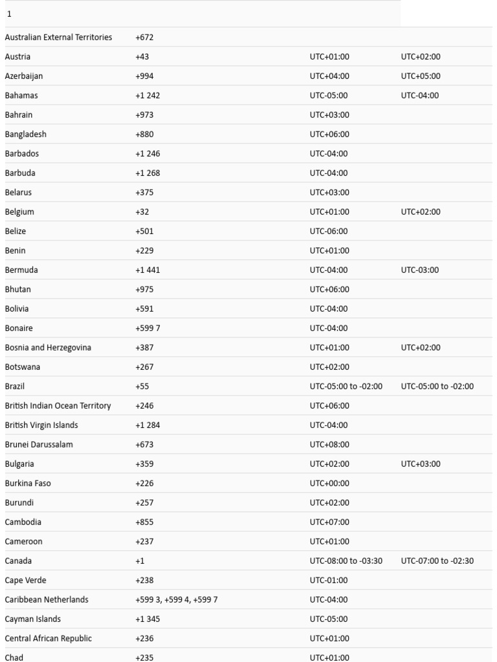Click the Bermuda +1 441 code
The image size is (497, 662).
[148, 270]
